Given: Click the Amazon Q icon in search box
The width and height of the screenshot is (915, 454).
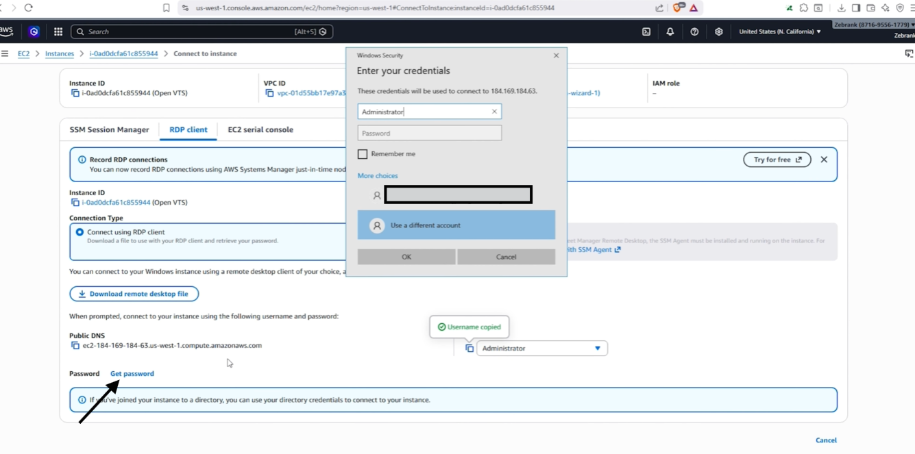Looking at the screenshot, I should tap(323, 31).
